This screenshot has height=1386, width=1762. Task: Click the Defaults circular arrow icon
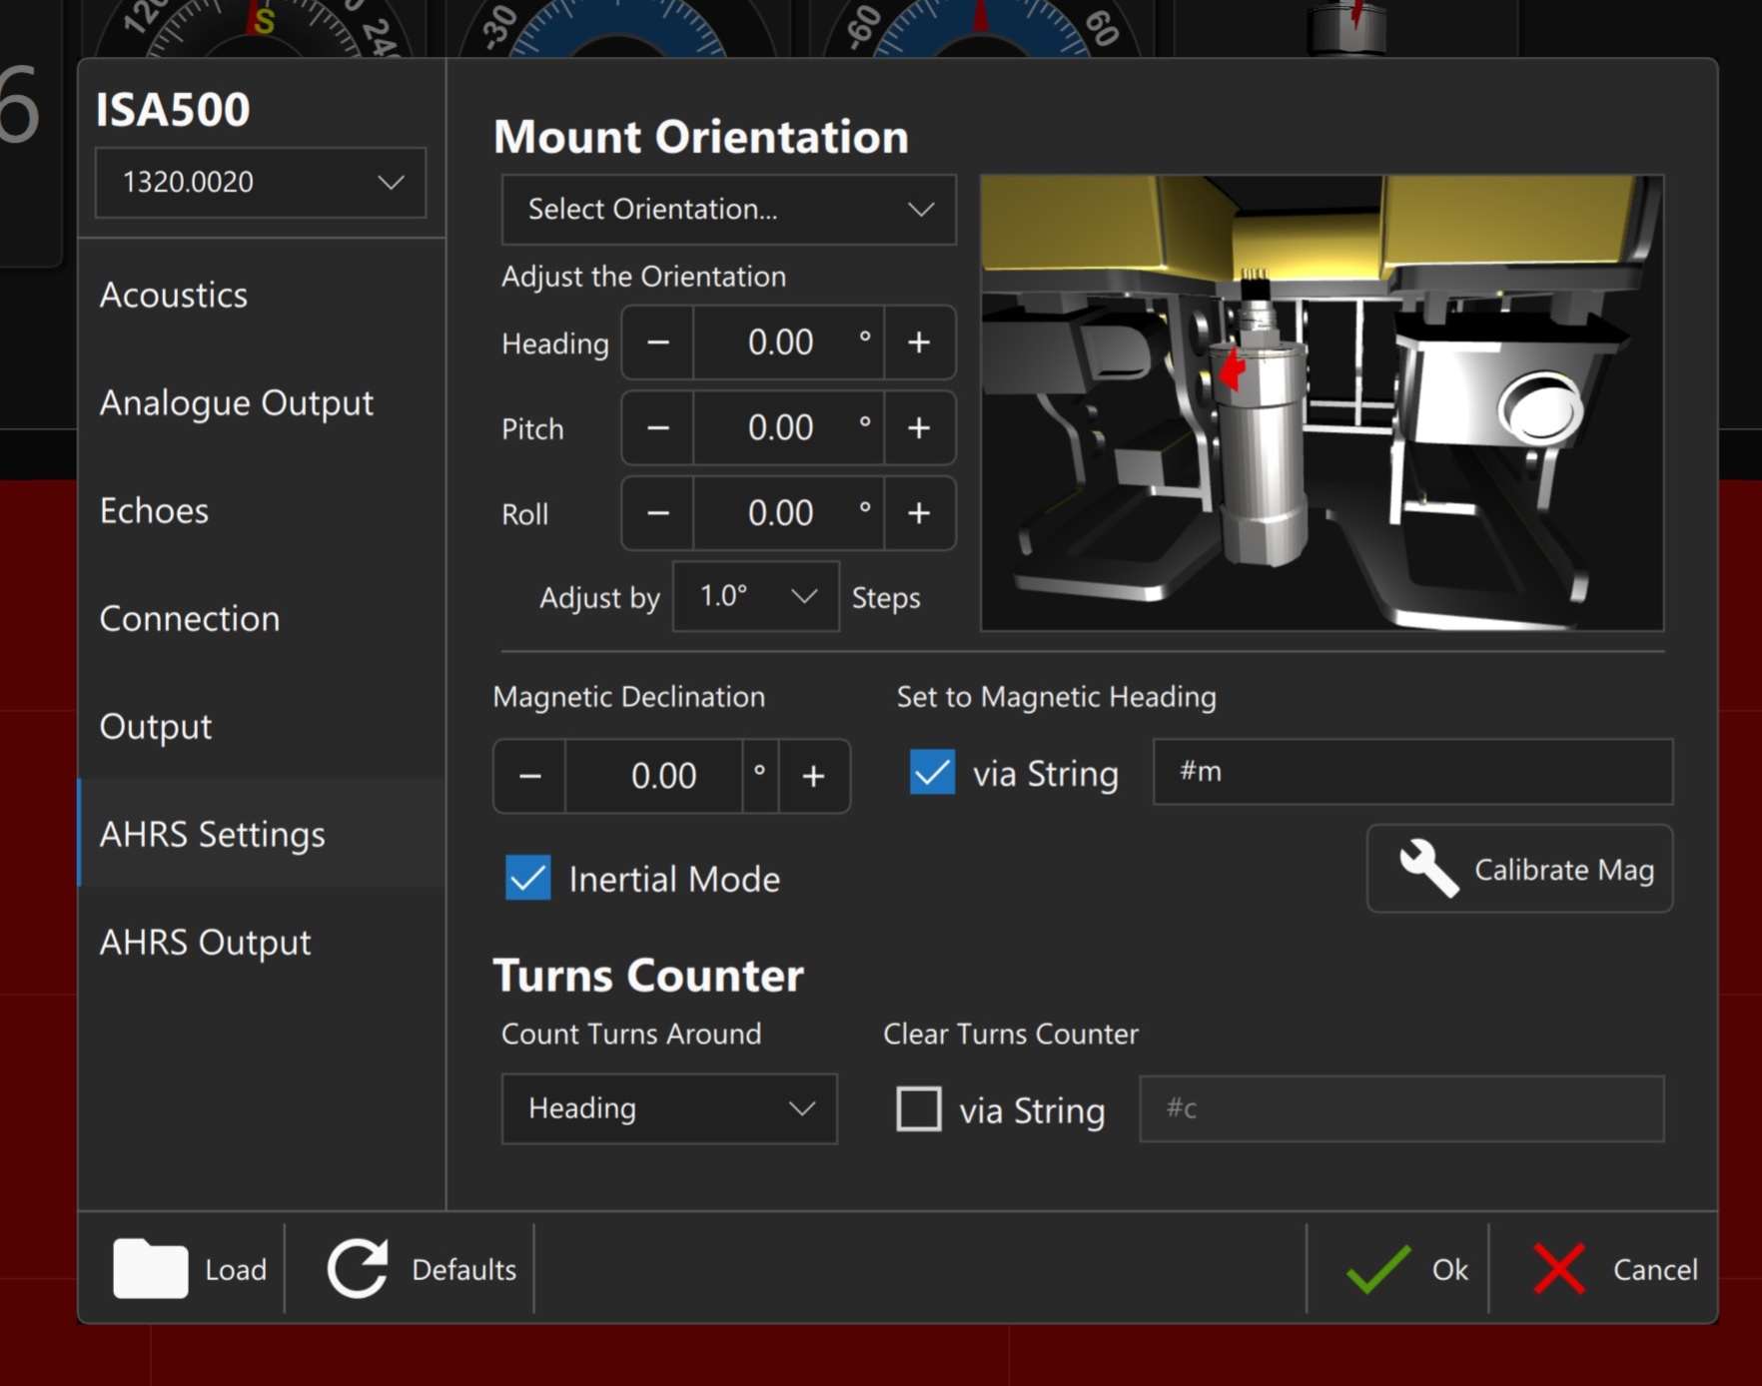[x=358, y=1268]
